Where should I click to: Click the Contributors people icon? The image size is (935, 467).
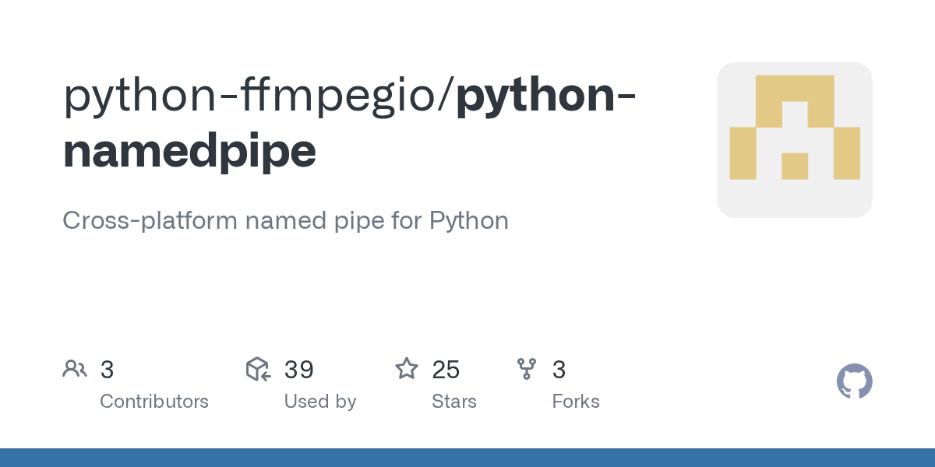[75, 369]
